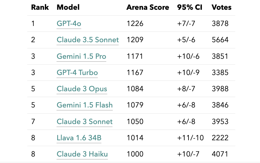
Task: Select the 4071 votes cell
Action: coord(220,154)
